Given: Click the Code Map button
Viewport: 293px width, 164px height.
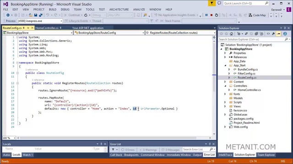Looking at the screenshot, I should click(257, 15).
